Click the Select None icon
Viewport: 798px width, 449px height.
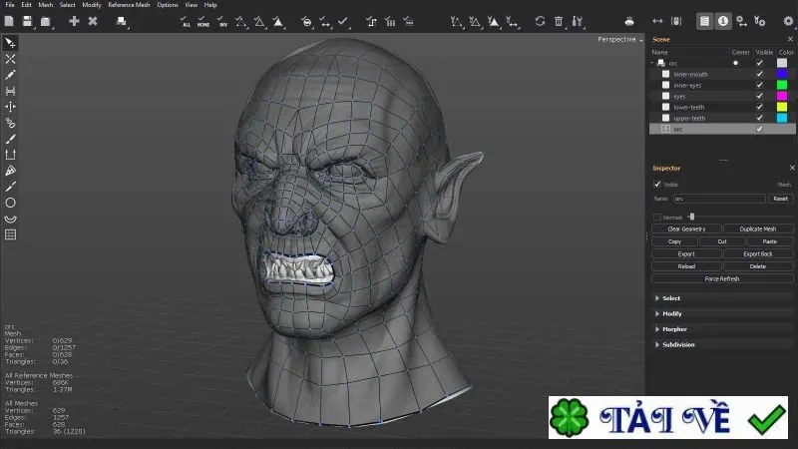203,21
